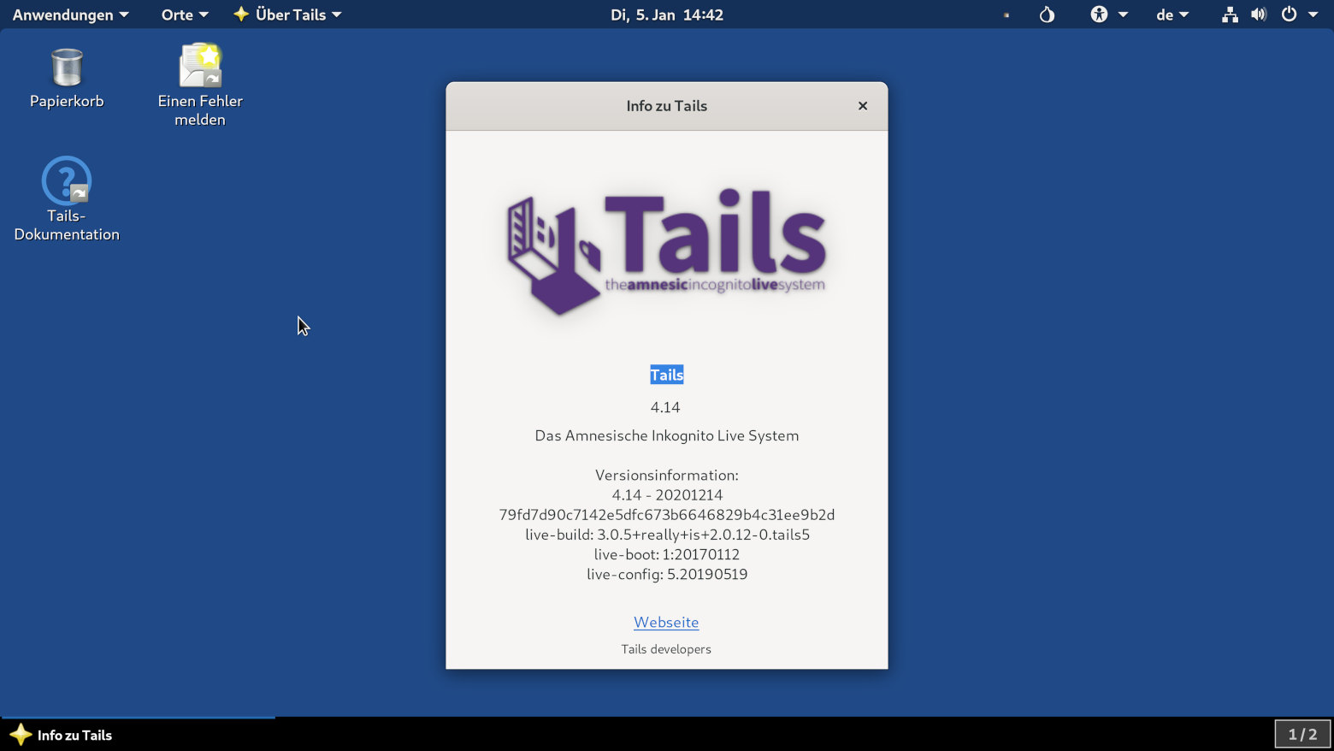Click the live-boot: 1:20170112 line
The height and width of the screenshot is (751, 1334).
(667, 554)
